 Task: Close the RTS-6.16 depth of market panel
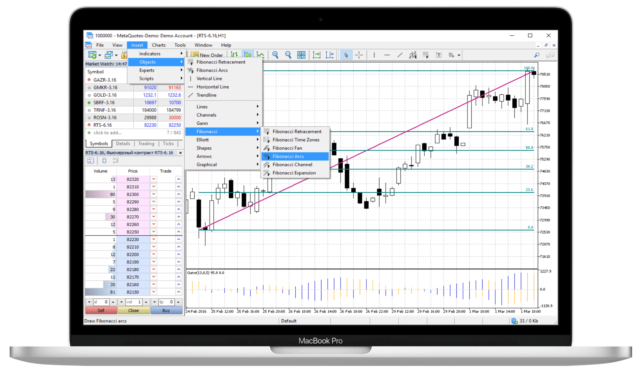tap(180, 153)
